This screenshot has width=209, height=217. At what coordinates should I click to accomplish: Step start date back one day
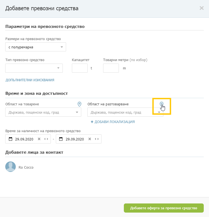[x=45, y=139]
